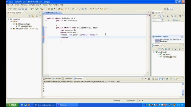This screenshot has height=107, width=191.
Task: Click the Back navigation toolbar arrow
Action: 105,9
